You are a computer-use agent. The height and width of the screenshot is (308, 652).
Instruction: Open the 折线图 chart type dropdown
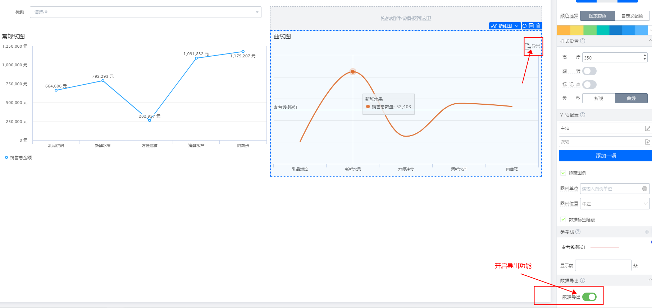click(505, 26)
